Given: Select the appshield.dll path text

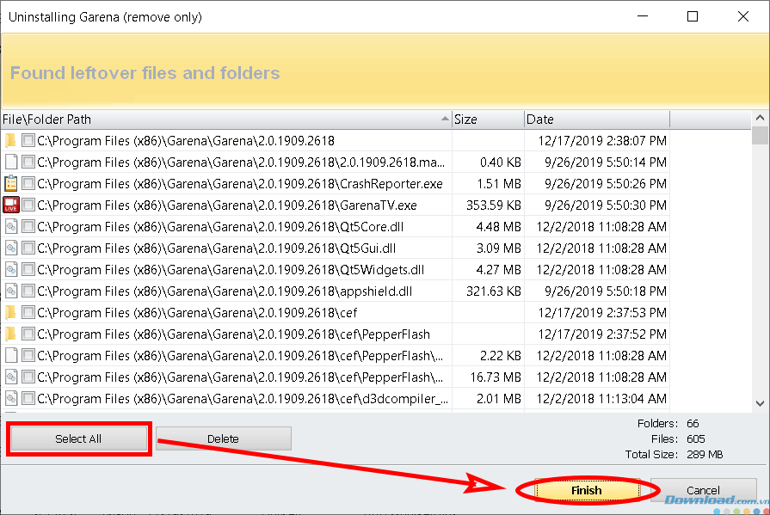Looking at the screenshot, I should point(225,291).
